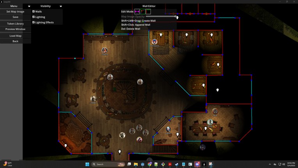Image resolution: width=298 pixels, height=168 pixels.
Task: Open the Token Library
Action: click(15, 24)
